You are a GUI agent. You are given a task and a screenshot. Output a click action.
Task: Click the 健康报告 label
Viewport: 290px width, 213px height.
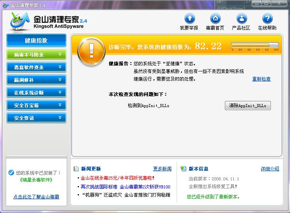tap(120, 64)
